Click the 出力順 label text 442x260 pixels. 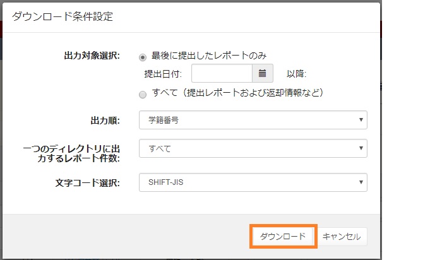[x=110, y=119]
